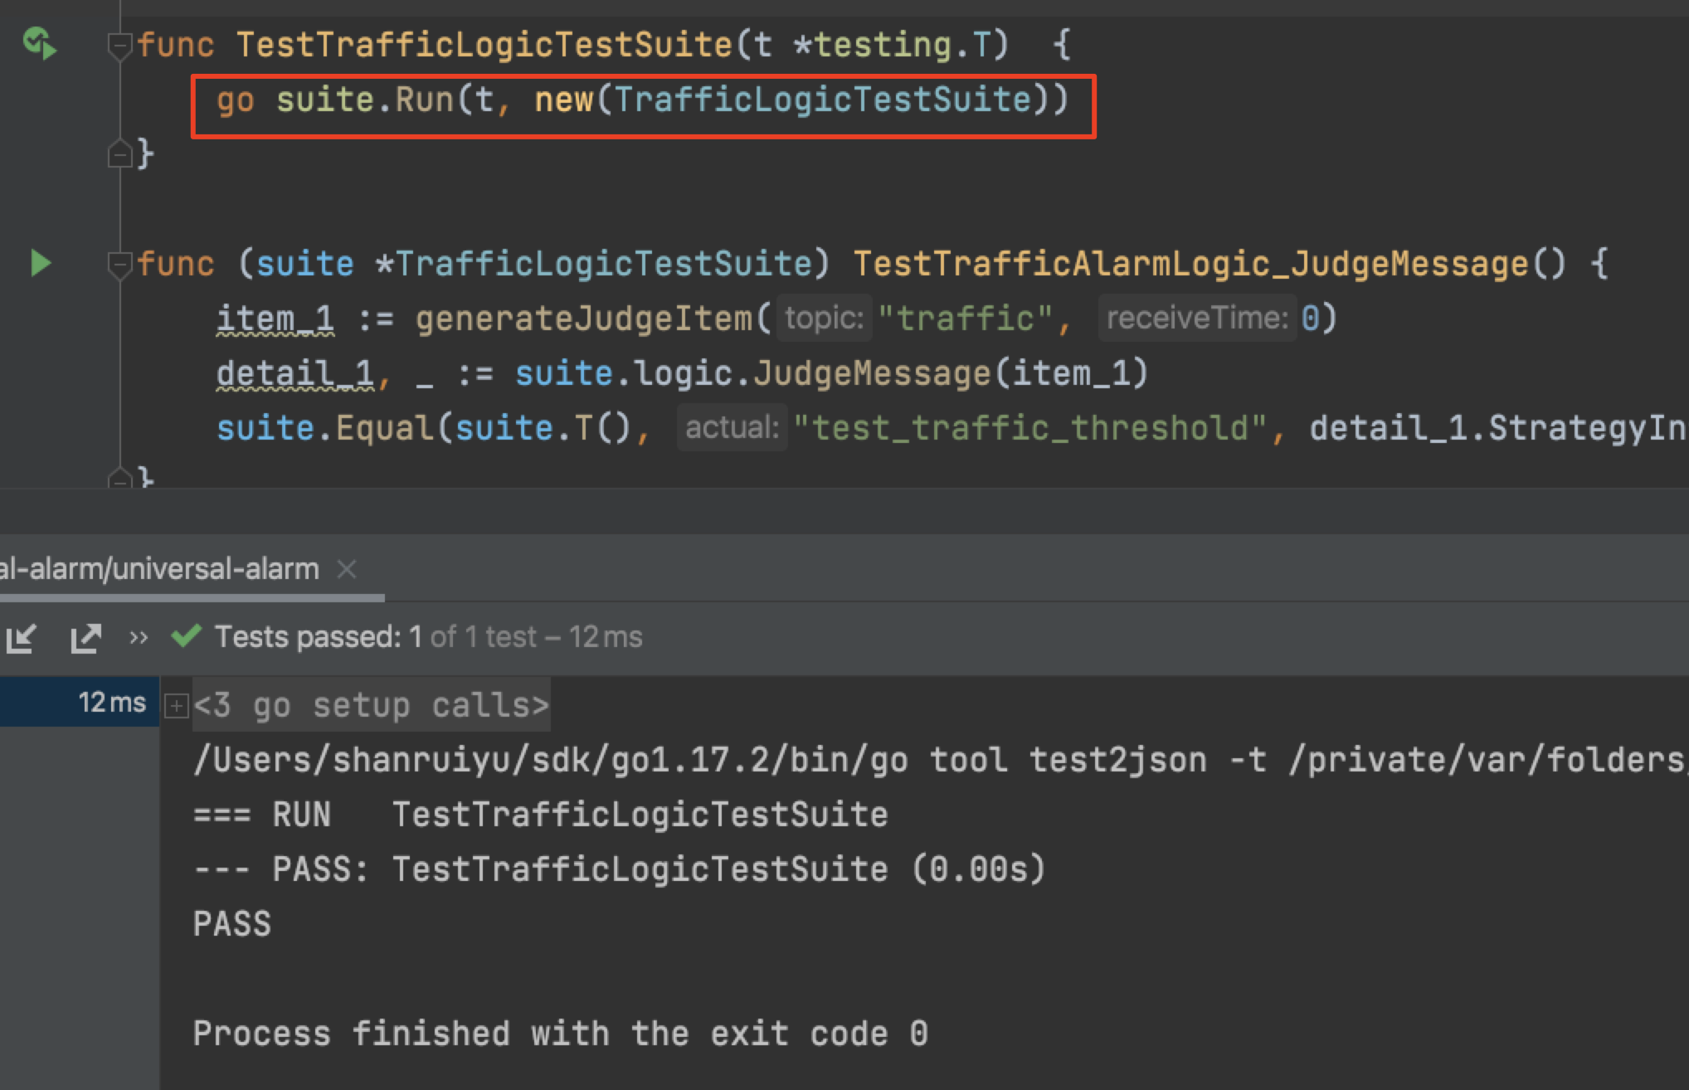Collapse the TestTrafficAlarmLogic_JudgeMessage method body
The width and height of the screenshot is (1689, 1090).
pos(120,264)
